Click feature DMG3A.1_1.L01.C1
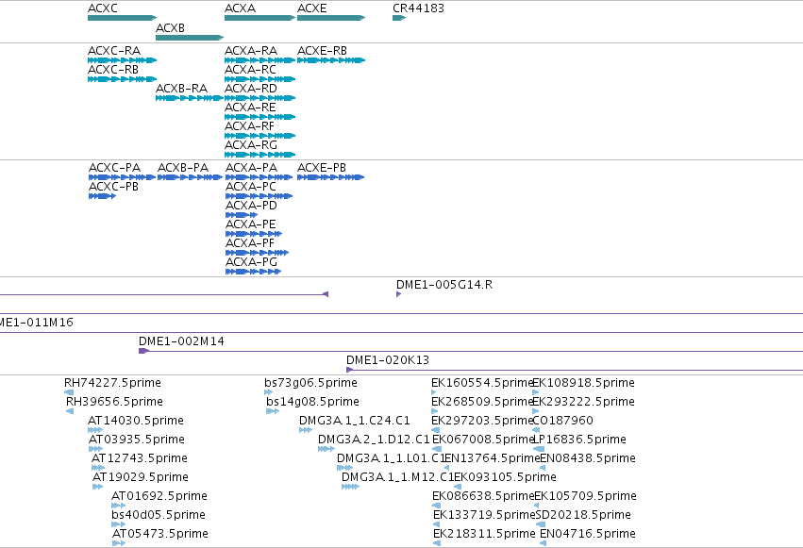The height and width of the screenshot is (548, 803). [x=344, y=468]
